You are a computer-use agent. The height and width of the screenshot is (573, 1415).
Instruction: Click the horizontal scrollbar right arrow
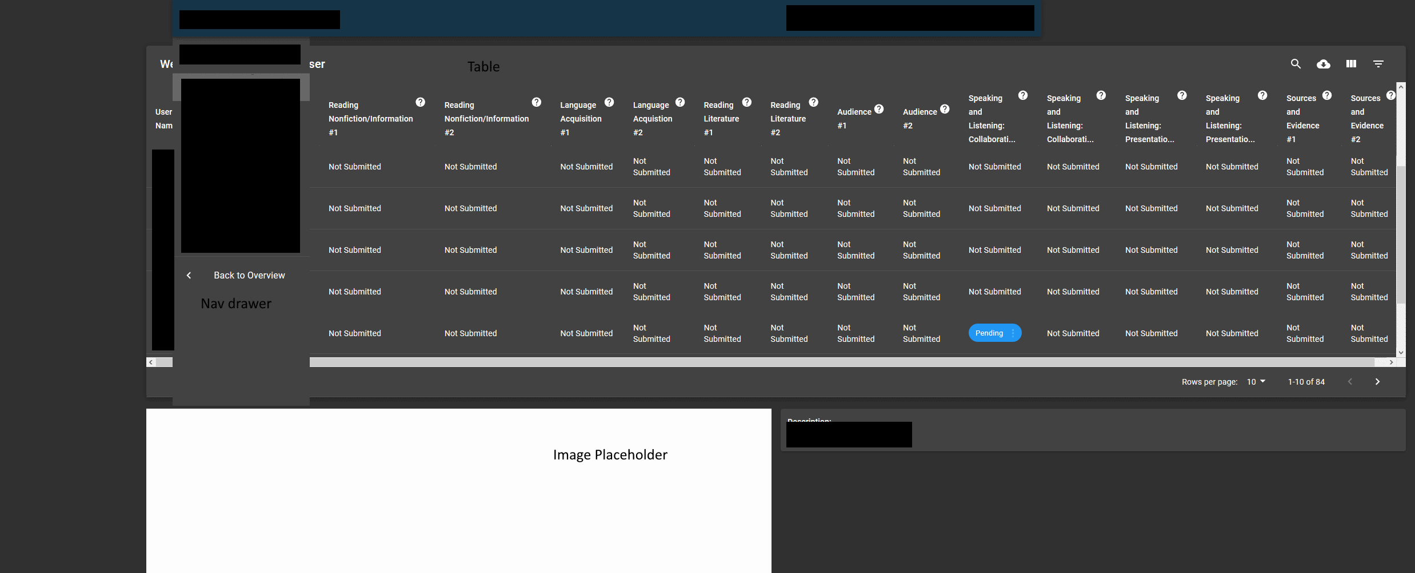click(1392, 362)
